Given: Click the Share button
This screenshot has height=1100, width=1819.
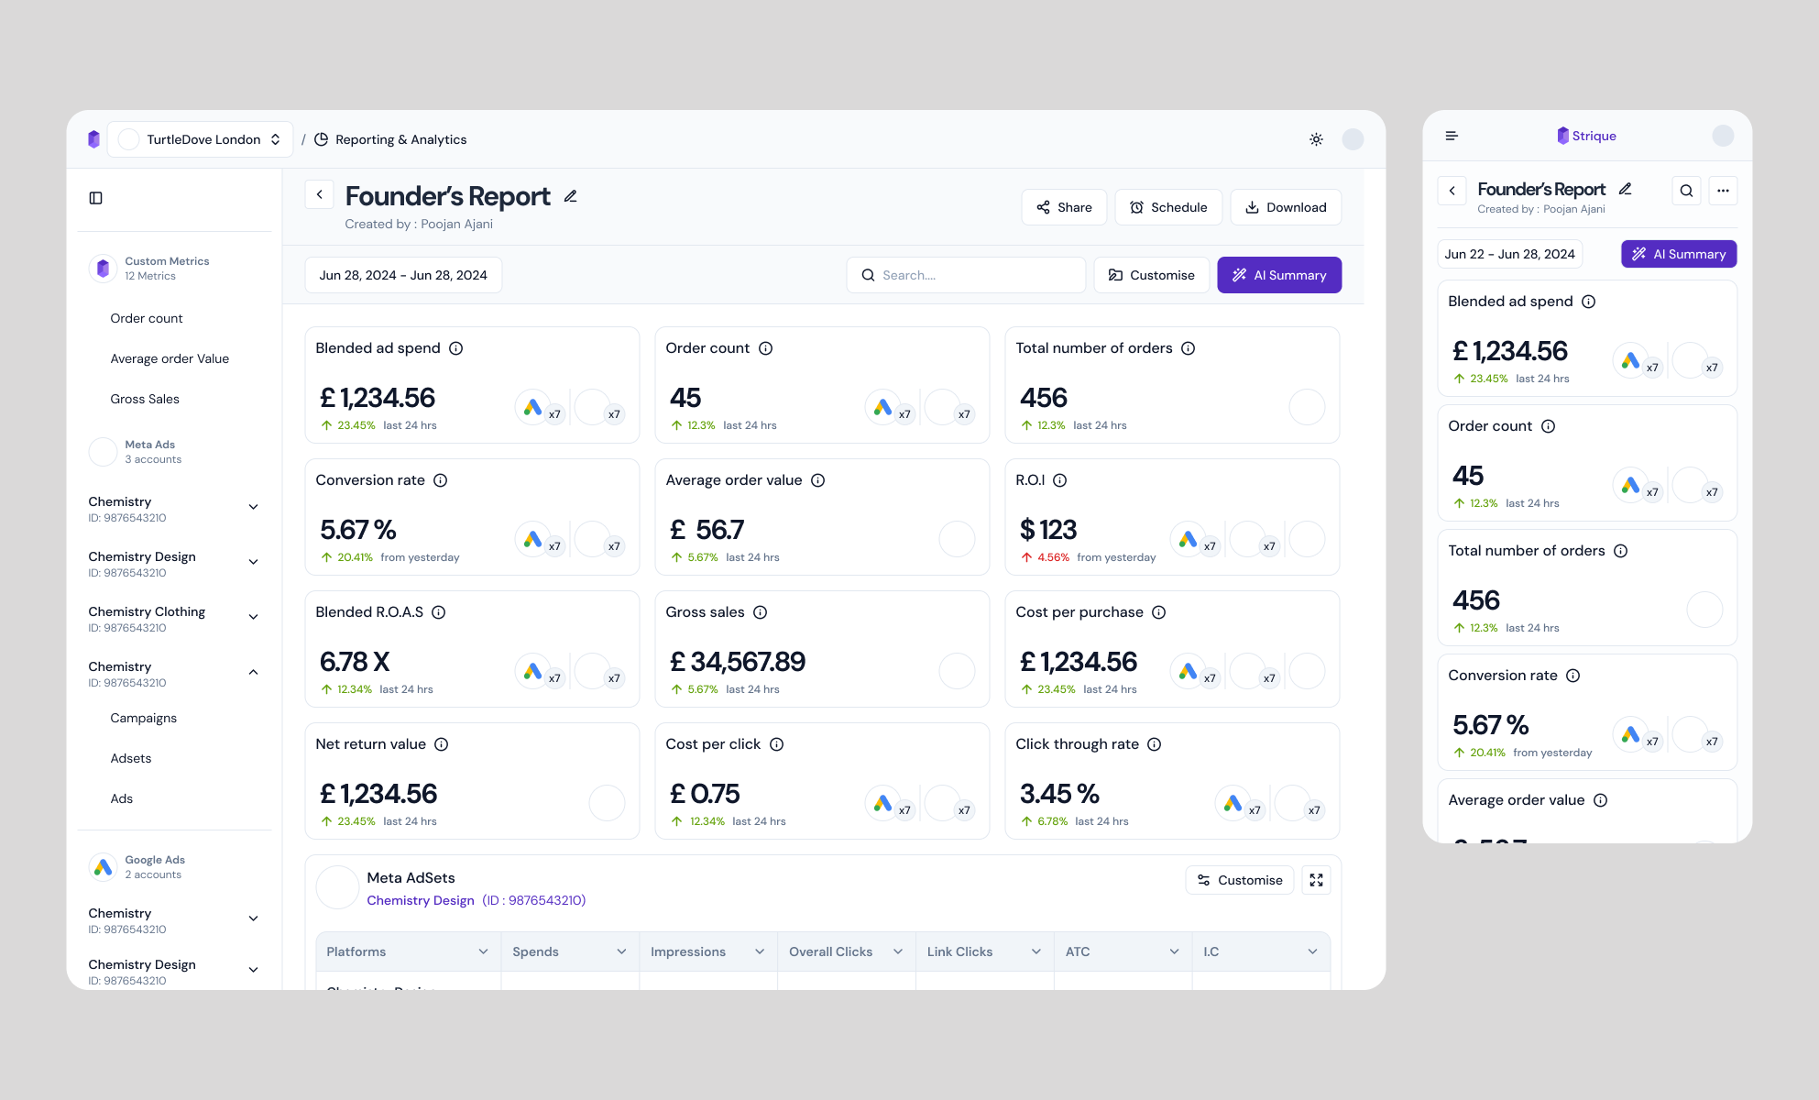Looking at the screenshot, I should pyautogui.click(x=1064, y=207).
